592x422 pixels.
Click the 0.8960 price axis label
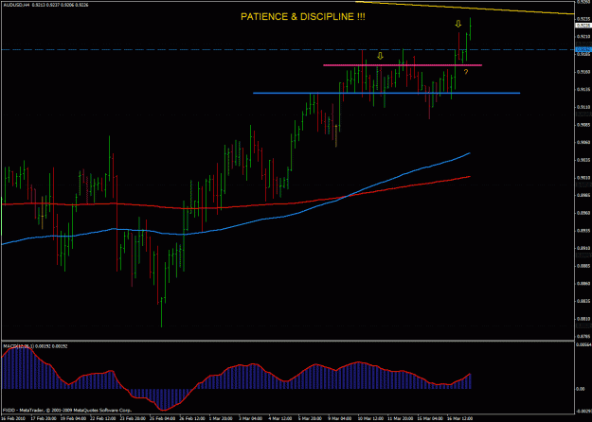[583, 213]
